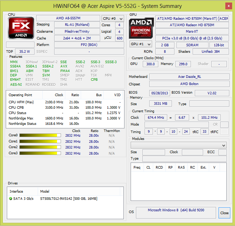Click the AMD Bolton chipset field
Screen dimensions: 235x226
(x=189, y=84)
